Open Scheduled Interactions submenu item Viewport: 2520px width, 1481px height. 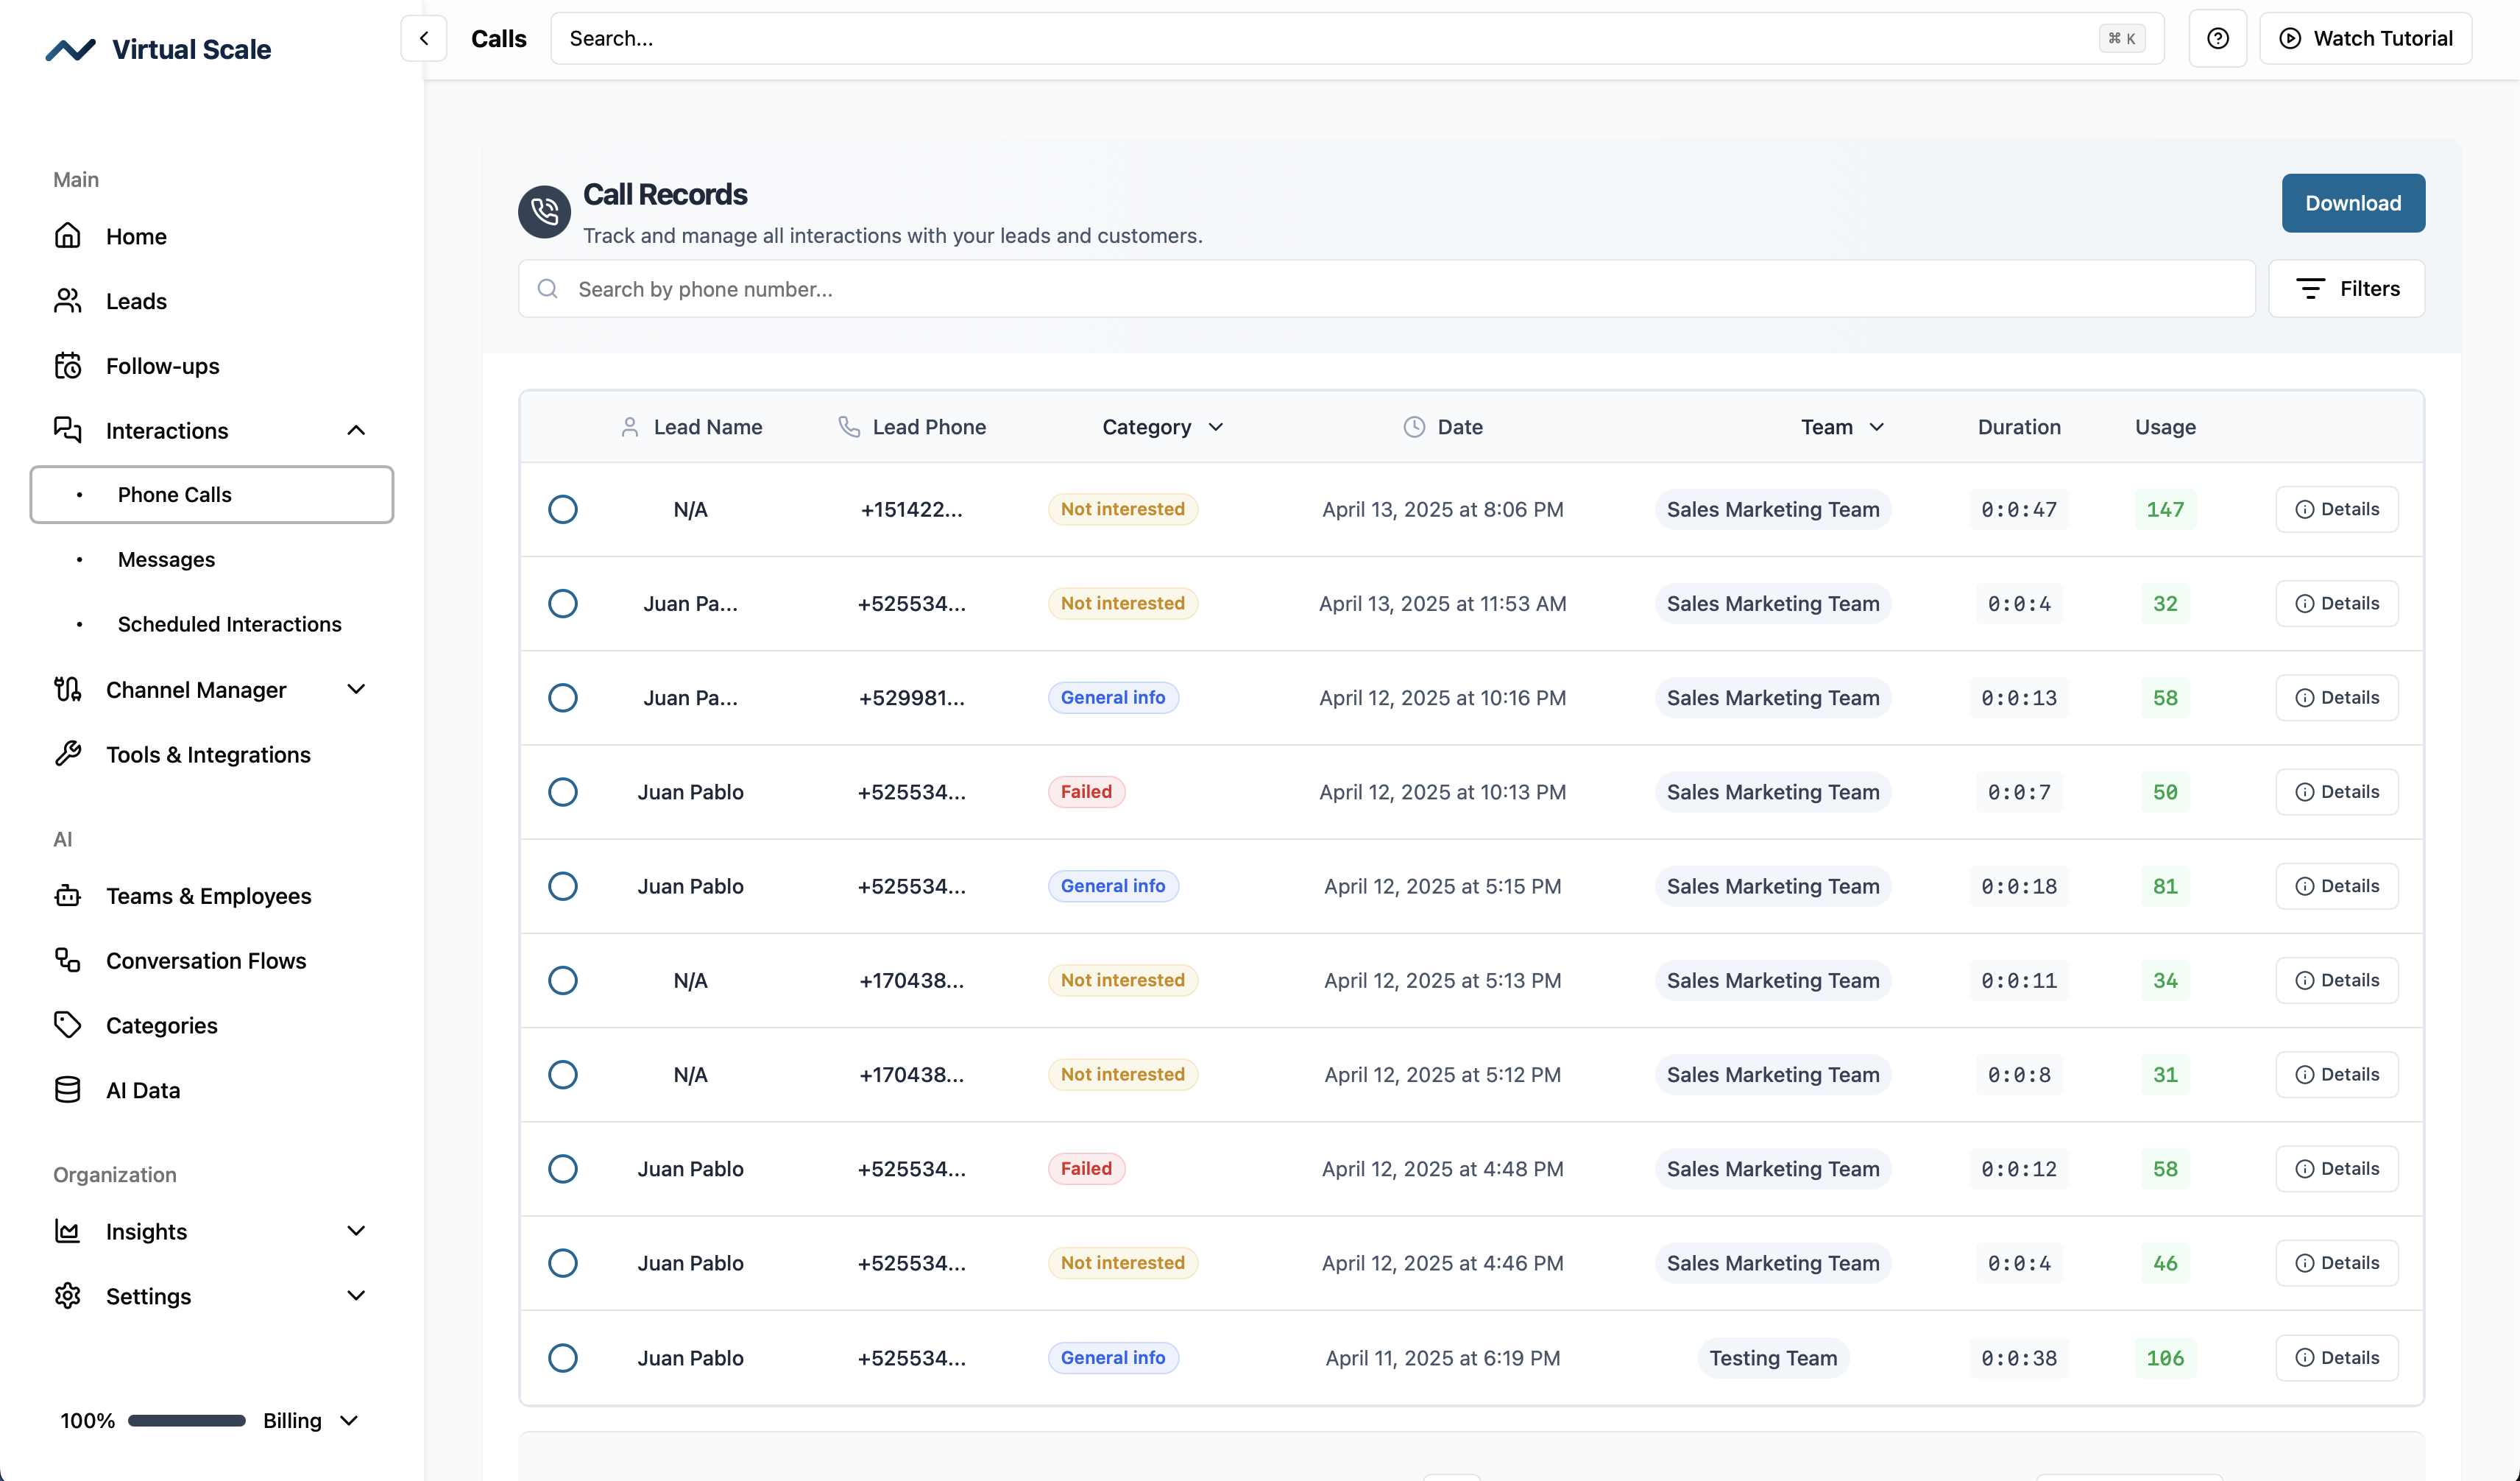(229, 624)
